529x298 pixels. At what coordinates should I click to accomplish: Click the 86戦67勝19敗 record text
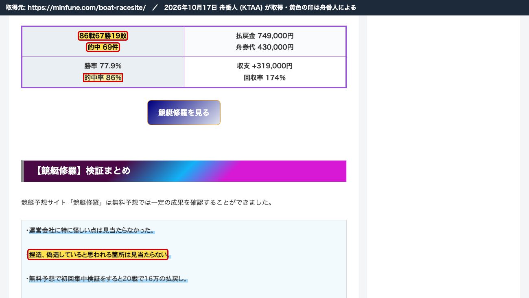[103, 36]
